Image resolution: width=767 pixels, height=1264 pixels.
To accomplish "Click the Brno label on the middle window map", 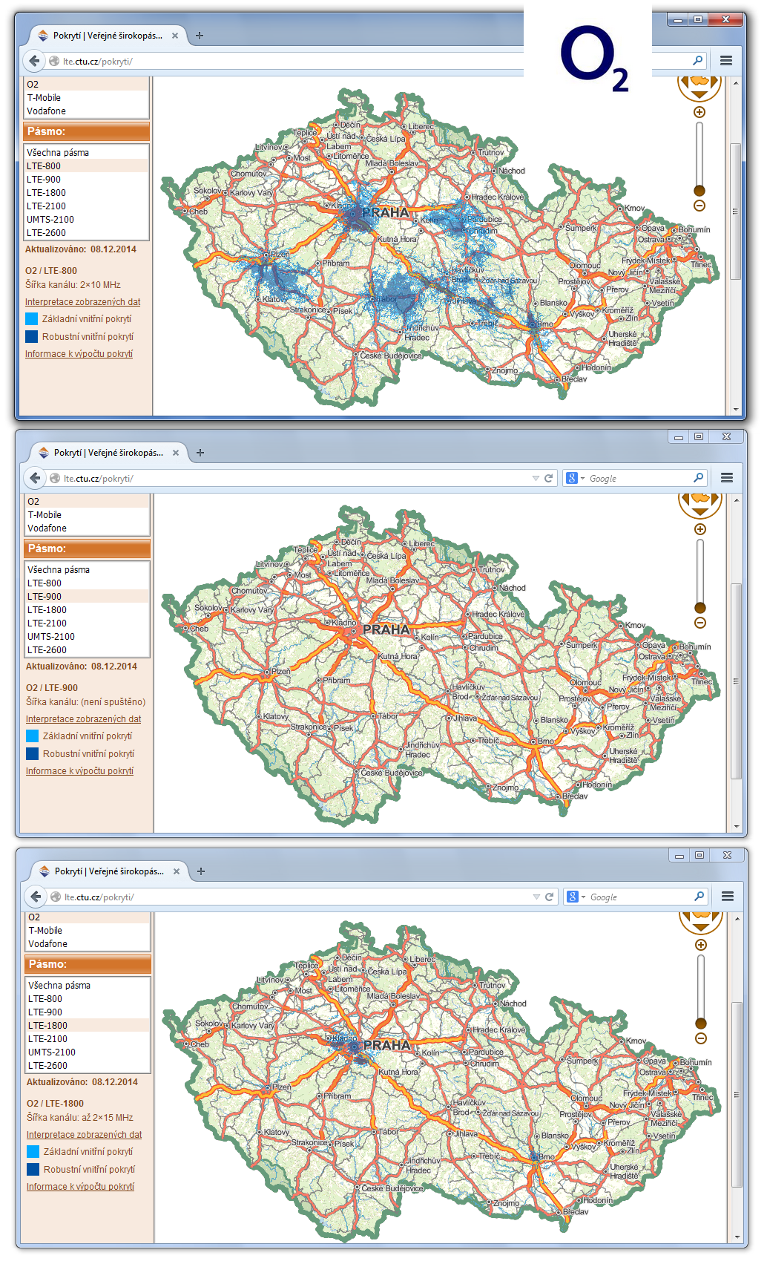I will [x=546, y=741].
